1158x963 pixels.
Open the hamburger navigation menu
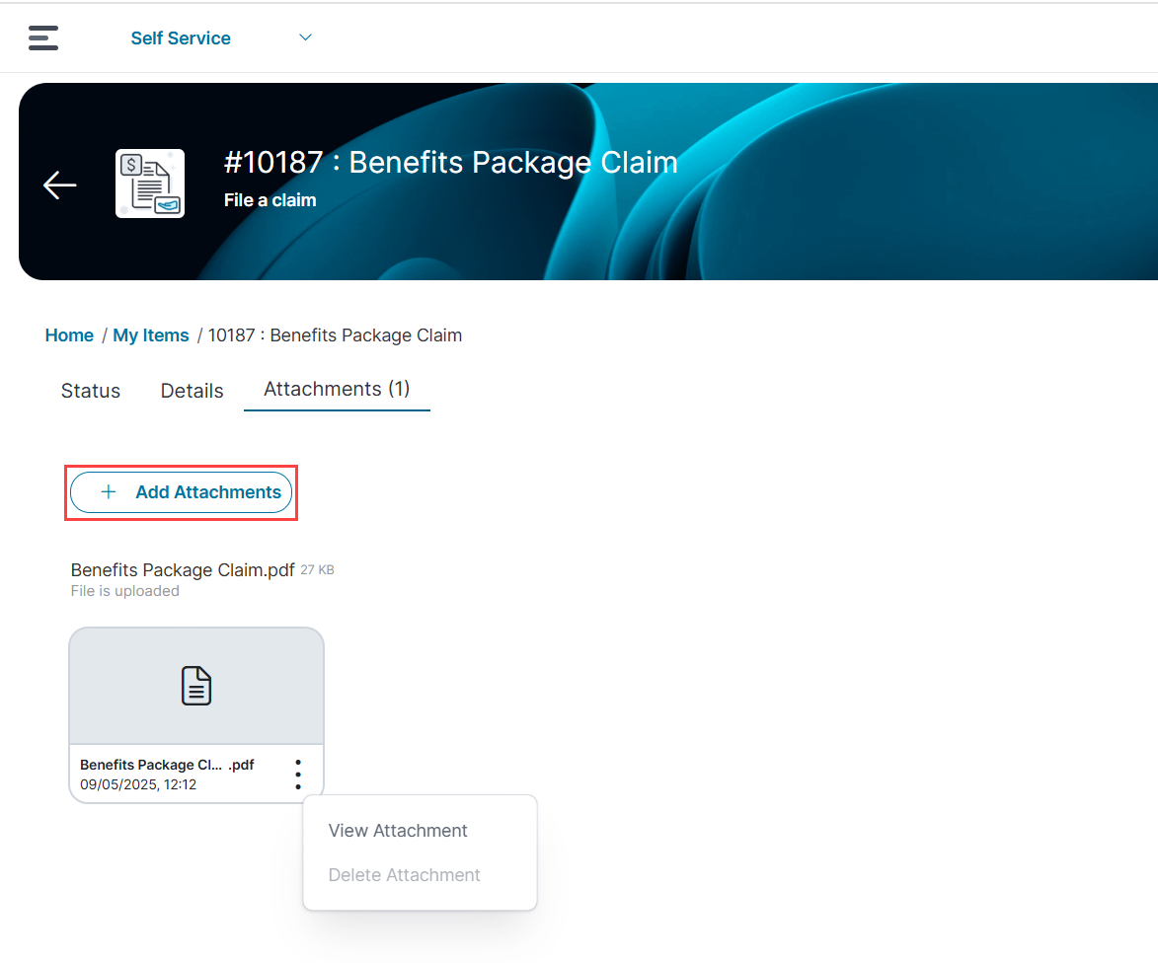coord(43,37)
